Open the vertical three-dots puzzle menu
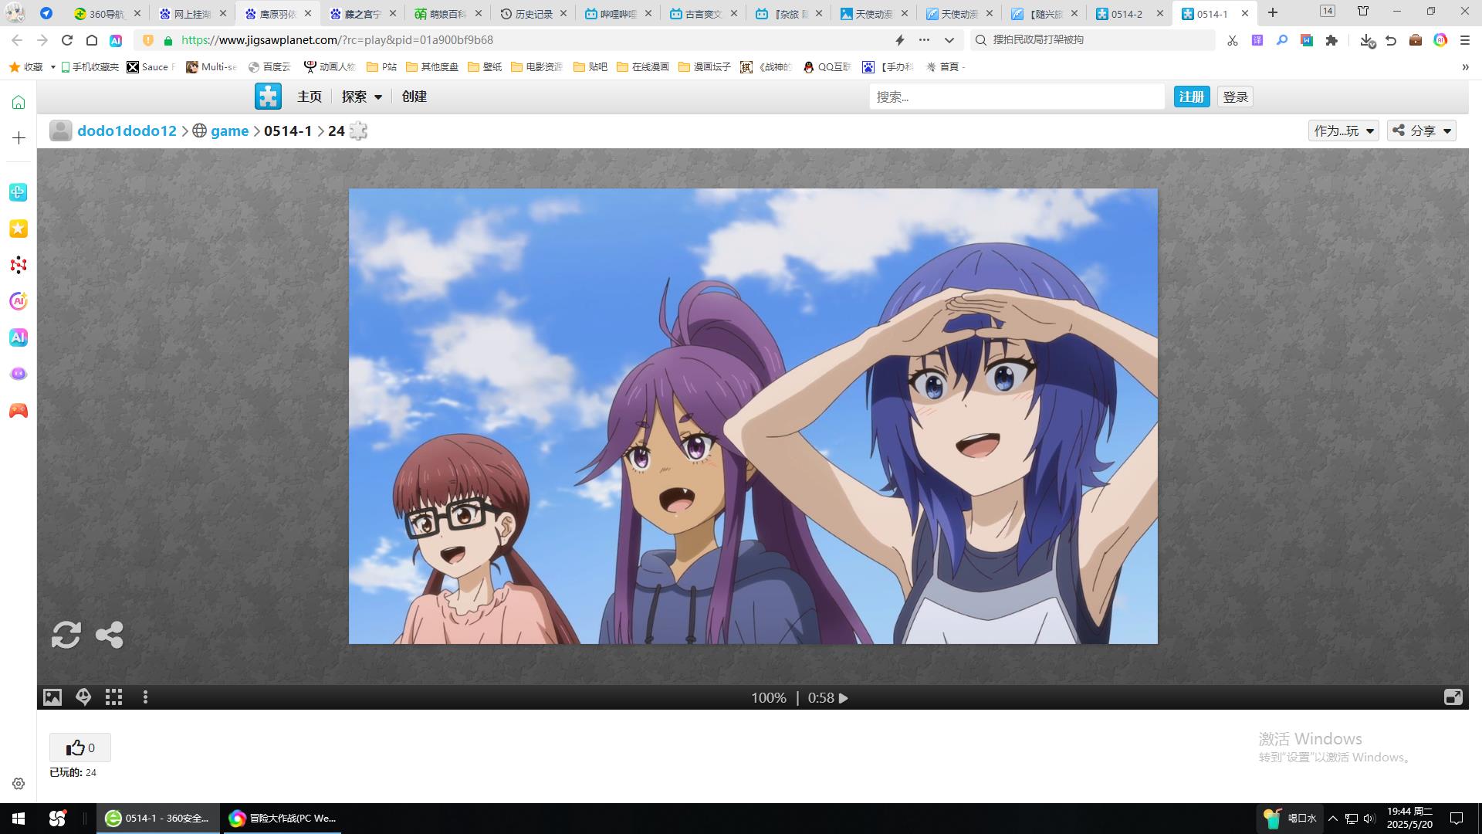This screenshot has height=834, width=1482. point(145,697)
